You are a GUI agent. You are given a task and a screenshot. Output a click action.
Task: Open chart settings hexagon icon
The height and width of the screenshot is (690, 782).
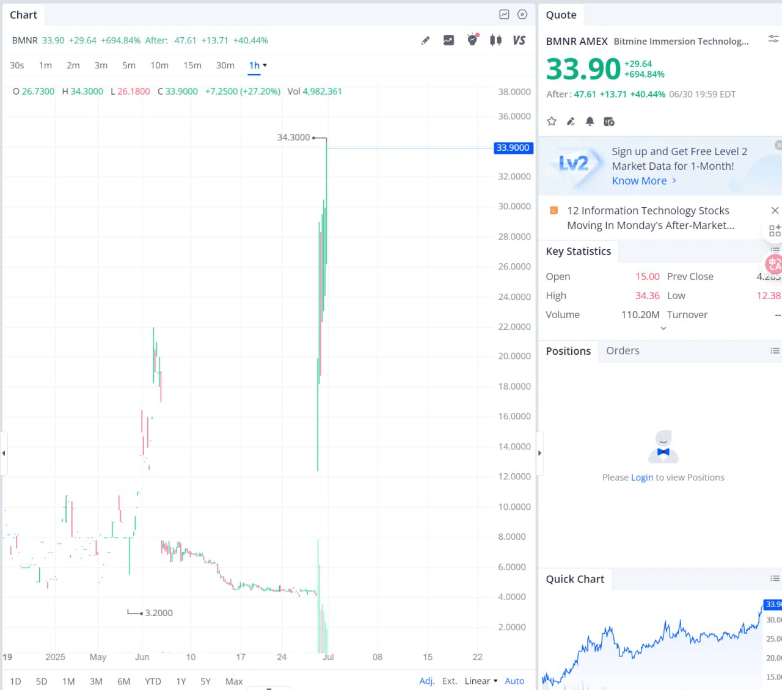click(x=522, y=14)
